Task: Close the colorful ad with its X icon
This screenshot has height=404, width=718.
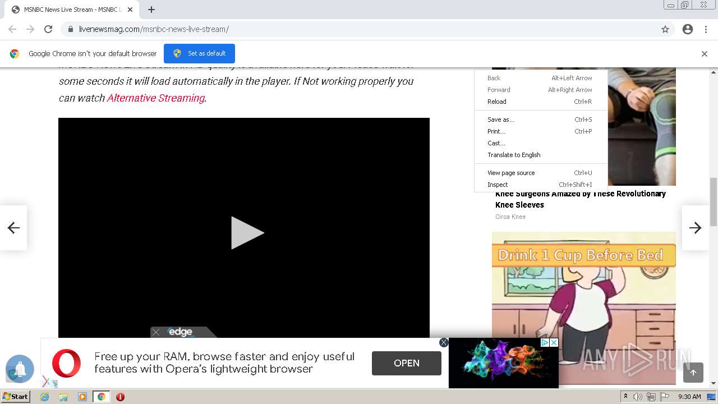Action: click(x=554, y=342)
